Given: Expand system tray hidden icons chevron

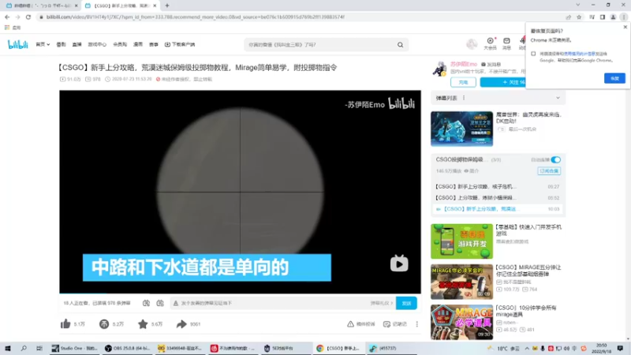Looking at the screenshot, I should point(527,349).
